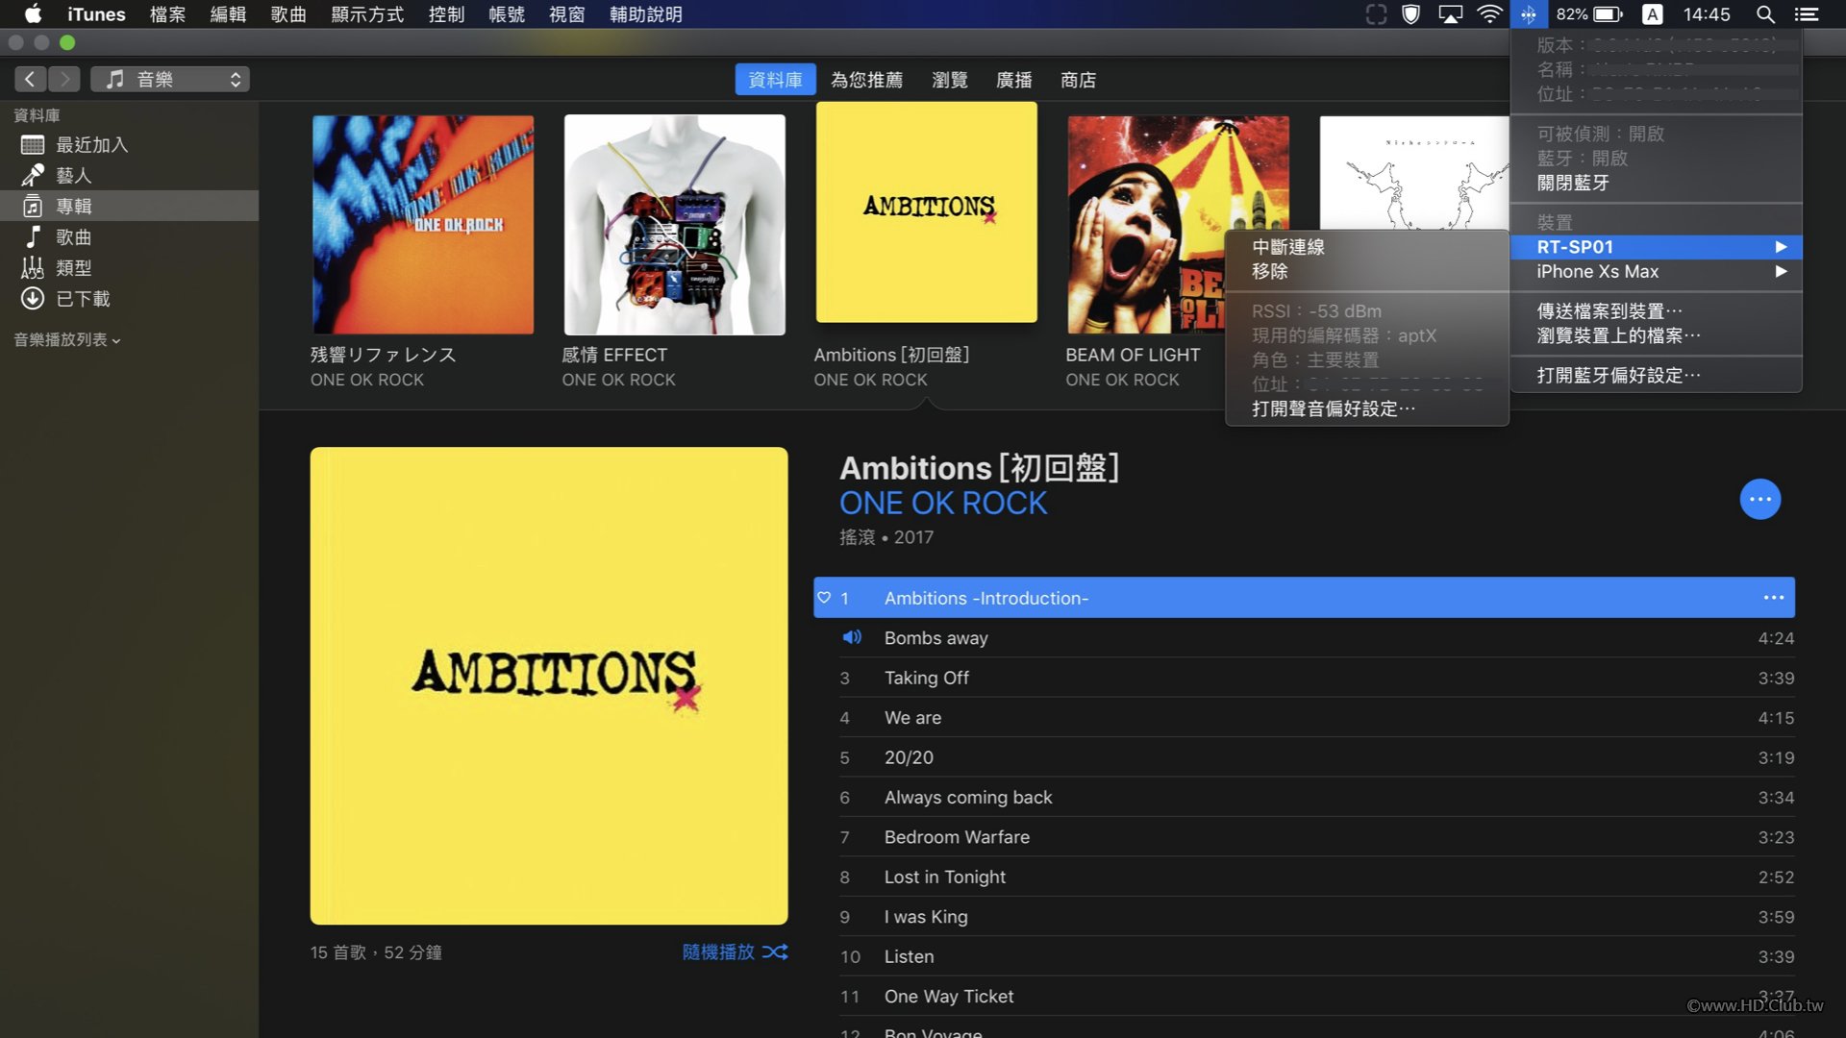The width and height of the screenshot is (1846, 1038).
Task: Choose 打開藍牙偏好設定…
Action: [1656, 375]
